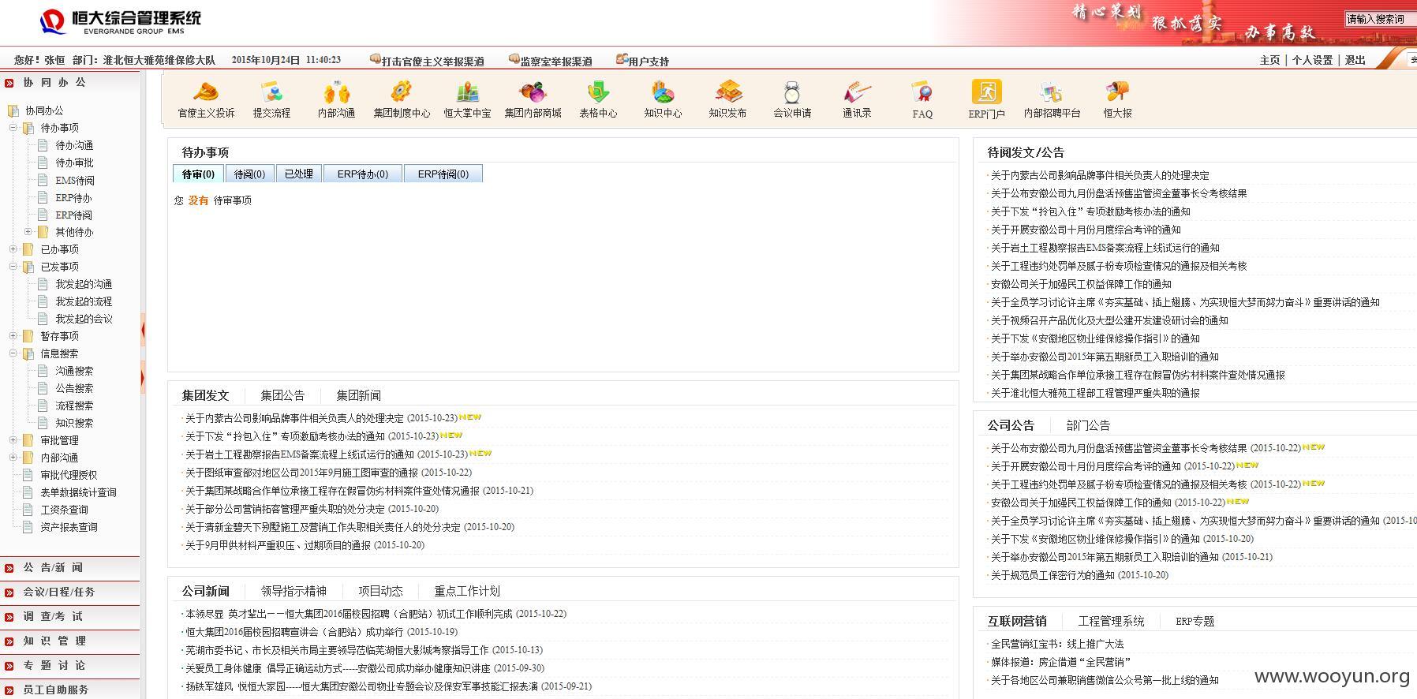Open 我发起的流程 tree item
This screenshot has height=699, width=1417.
tap(84, 301)
